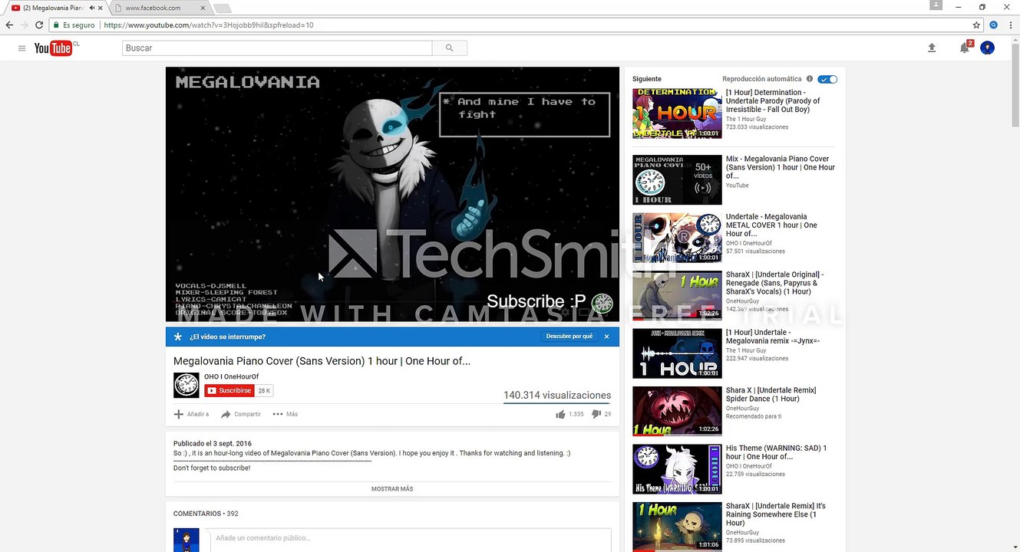1020x552 pixels.
Task: Open Undertale Megalovania METAL COVER thumbnail
Action: tap(677, 238)
